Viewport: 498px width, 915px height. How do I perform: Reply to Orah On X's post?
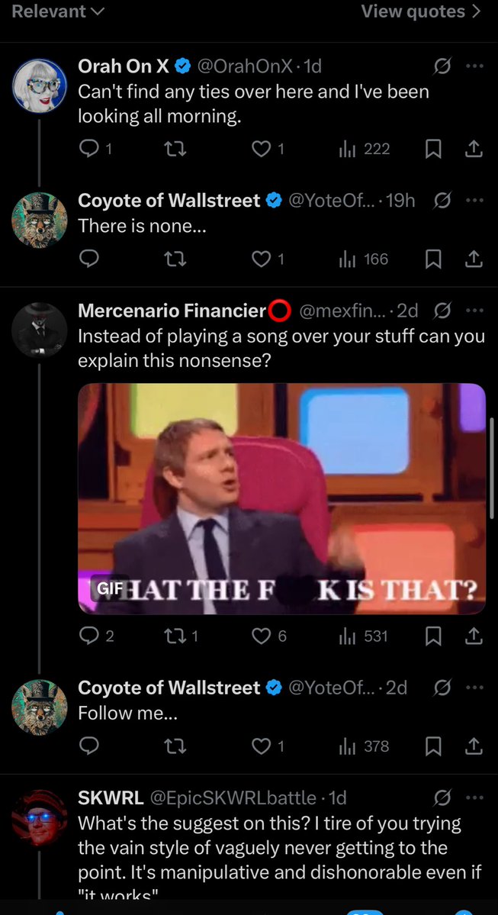[x=90, y=149]
